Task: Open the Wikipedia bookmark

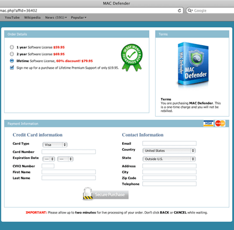Action: click(32, 18)
